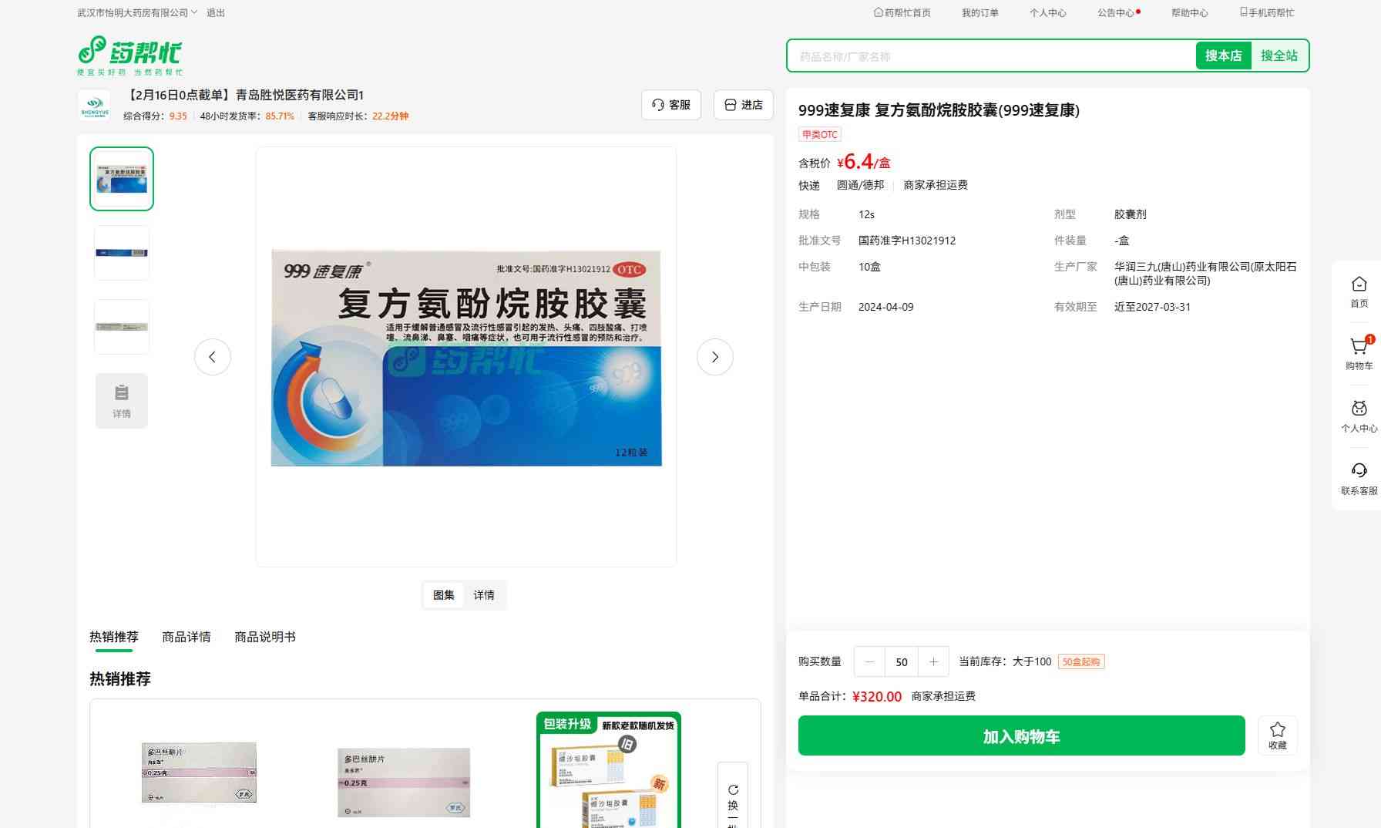Switch to the 商品详情 tab
This screenshot has height=828, width=1381.
(186, 637)
